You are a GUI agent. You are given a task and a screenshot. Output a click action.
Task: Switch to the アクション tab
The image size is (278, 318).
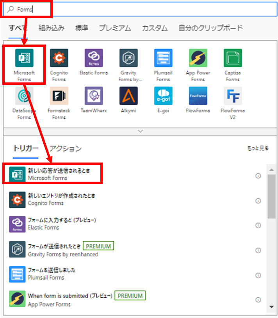pos(66,148)
